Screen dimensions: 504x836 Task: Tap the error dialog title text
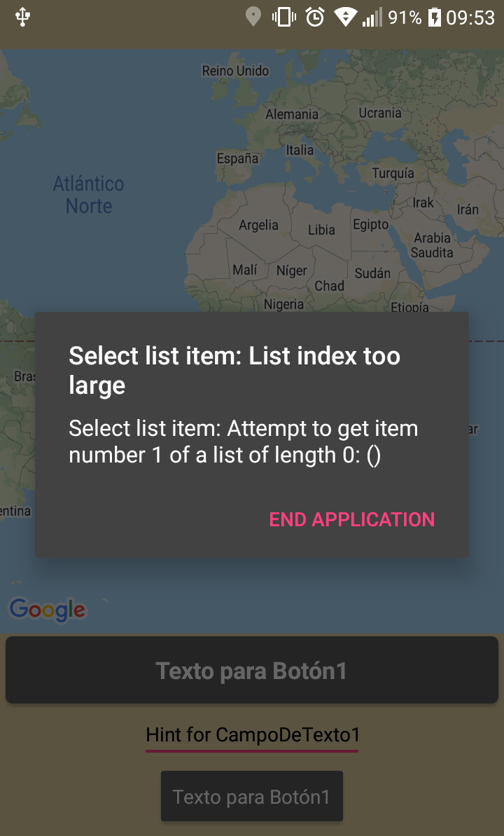tap(234, 370)
